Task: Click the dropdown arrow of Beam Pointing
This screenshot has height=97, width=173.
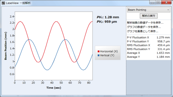Action: click(x=168, y=10)
